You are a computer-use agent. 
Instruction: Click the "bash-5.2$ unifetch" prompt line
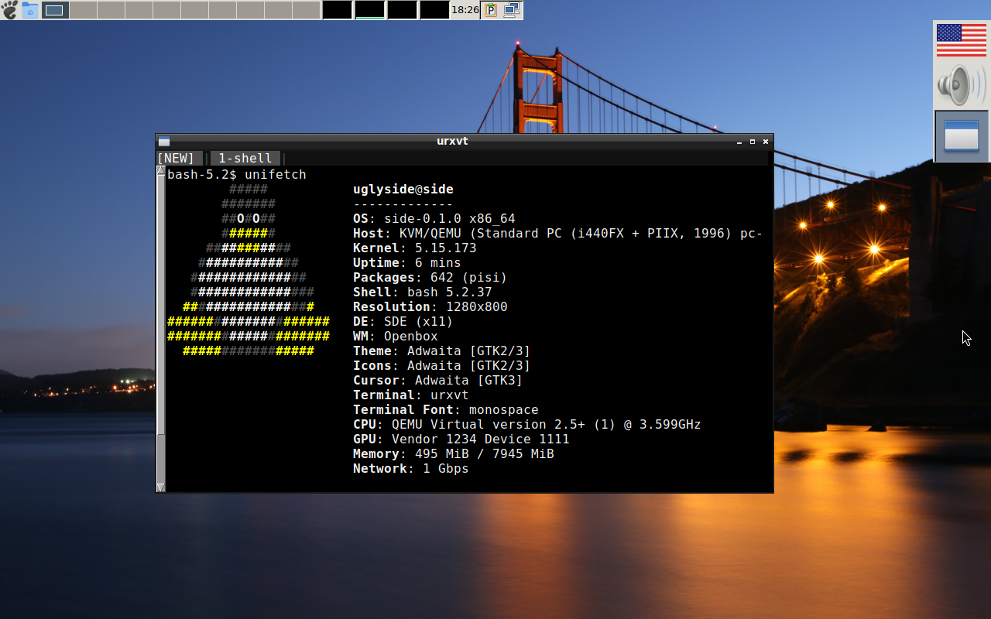click(237, 175)
